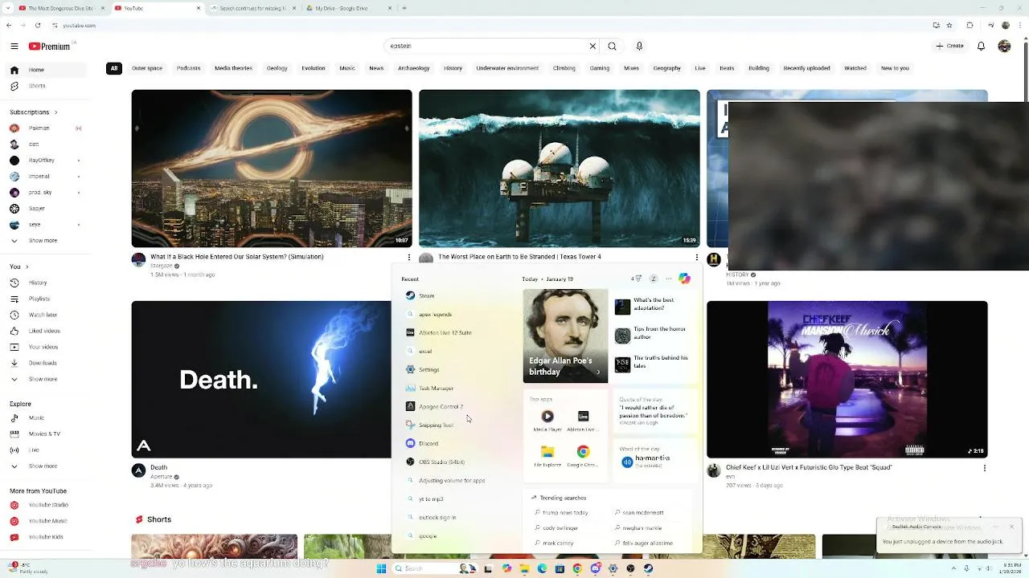Image resolution: width=1029 pixels, height=578 pixels.
Task: Show hidden system tray icons
Action: point(954,568)
